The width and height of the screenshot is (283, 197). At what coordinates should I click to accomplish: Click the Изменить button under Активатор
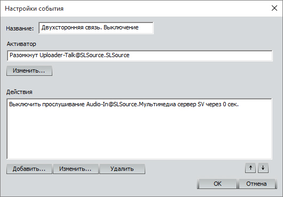point(29,70)
